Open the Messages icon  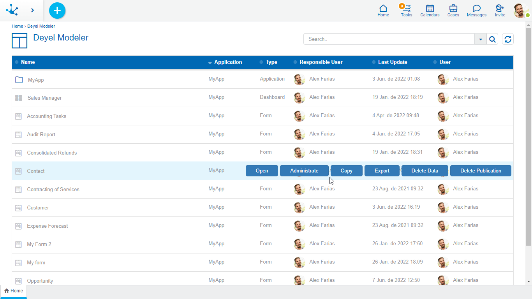477,11
